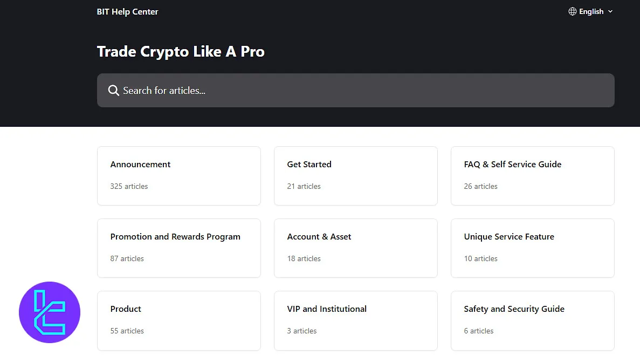Image resolution: width=640 pixels, height=362 pixels.
Task: Click the purple TC logo badge
Action: (50, 312)
